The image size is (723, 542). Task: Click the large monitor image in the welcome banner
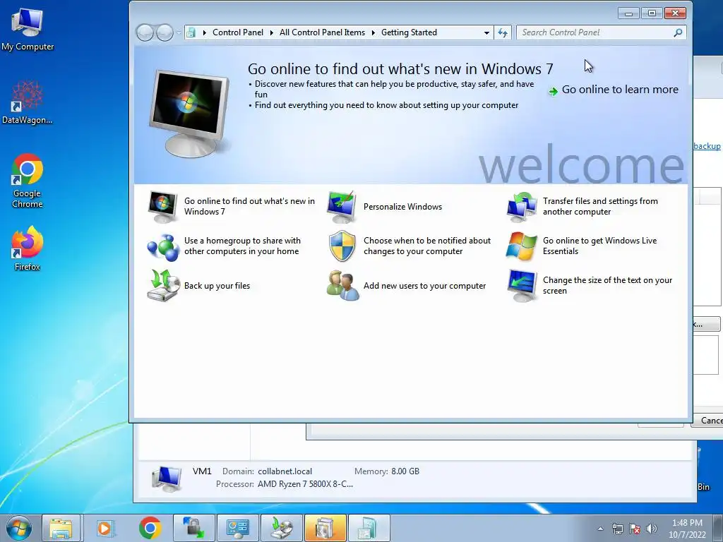pyautogui.click(x=190, y=114)
